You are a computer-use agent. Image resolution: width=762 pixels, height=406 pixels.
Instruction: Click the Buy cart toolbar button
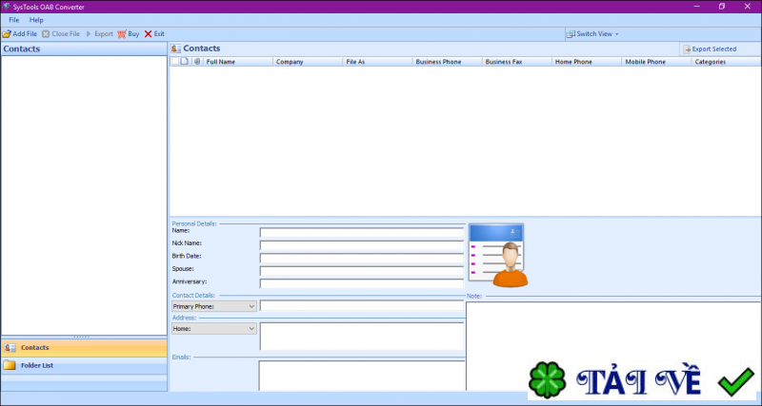[129, 34]
